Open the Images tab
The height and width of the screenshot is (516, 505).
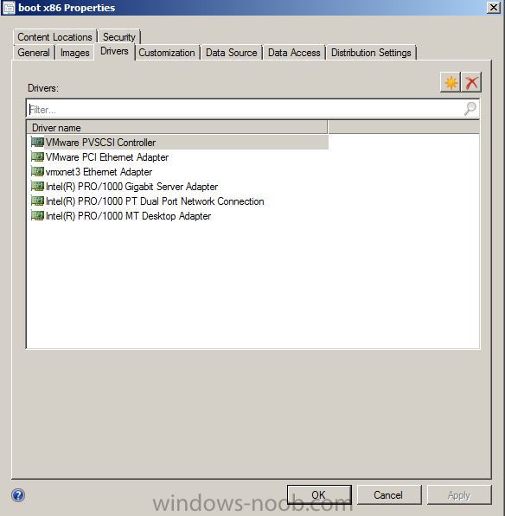tap(74, 53)
